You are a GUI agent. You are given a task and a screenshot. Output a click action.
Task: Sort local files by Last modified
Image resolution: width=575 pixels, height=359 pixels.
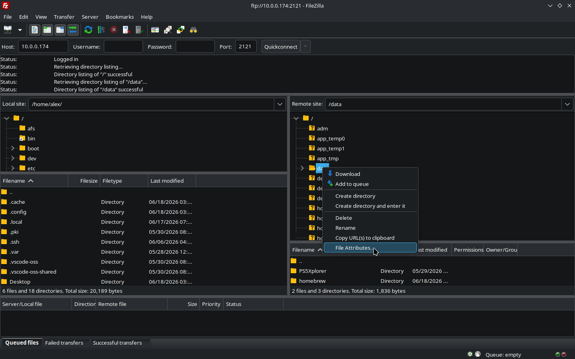pos(172,181)
